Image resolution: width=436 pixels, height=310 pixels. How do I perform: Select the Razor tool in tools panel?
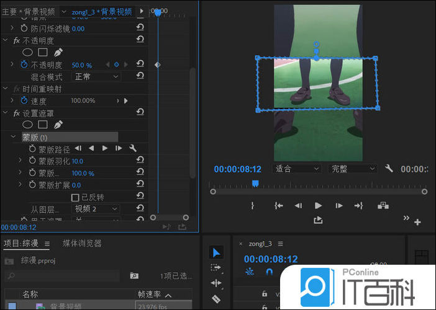point(216,299)
